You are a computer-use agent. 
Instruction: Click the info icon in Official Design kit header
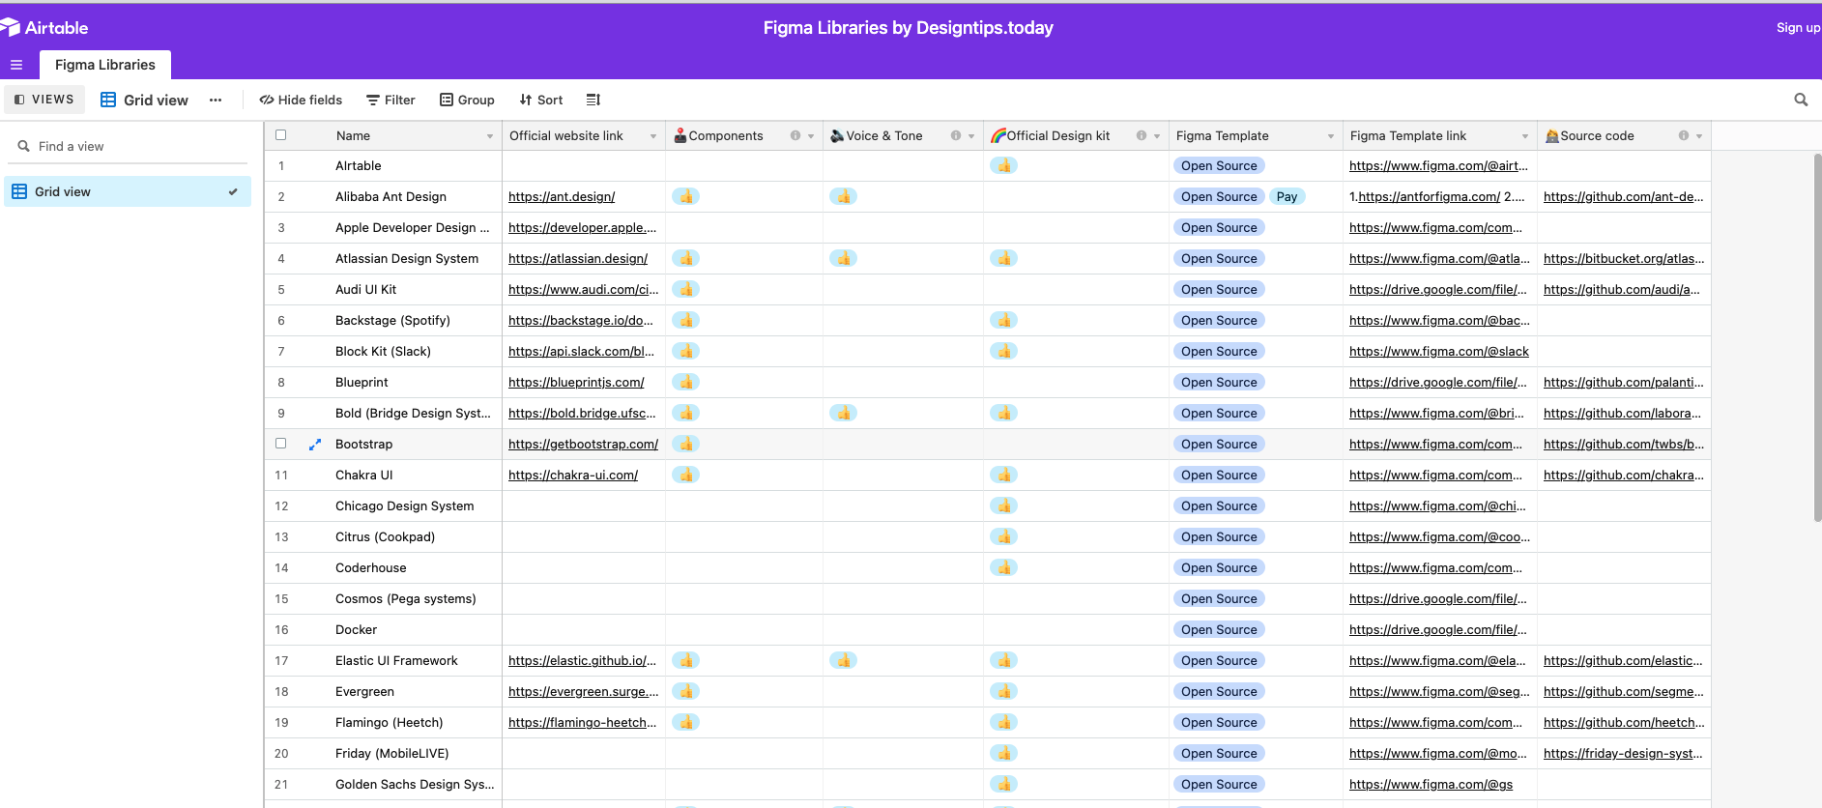[1142, 135]
